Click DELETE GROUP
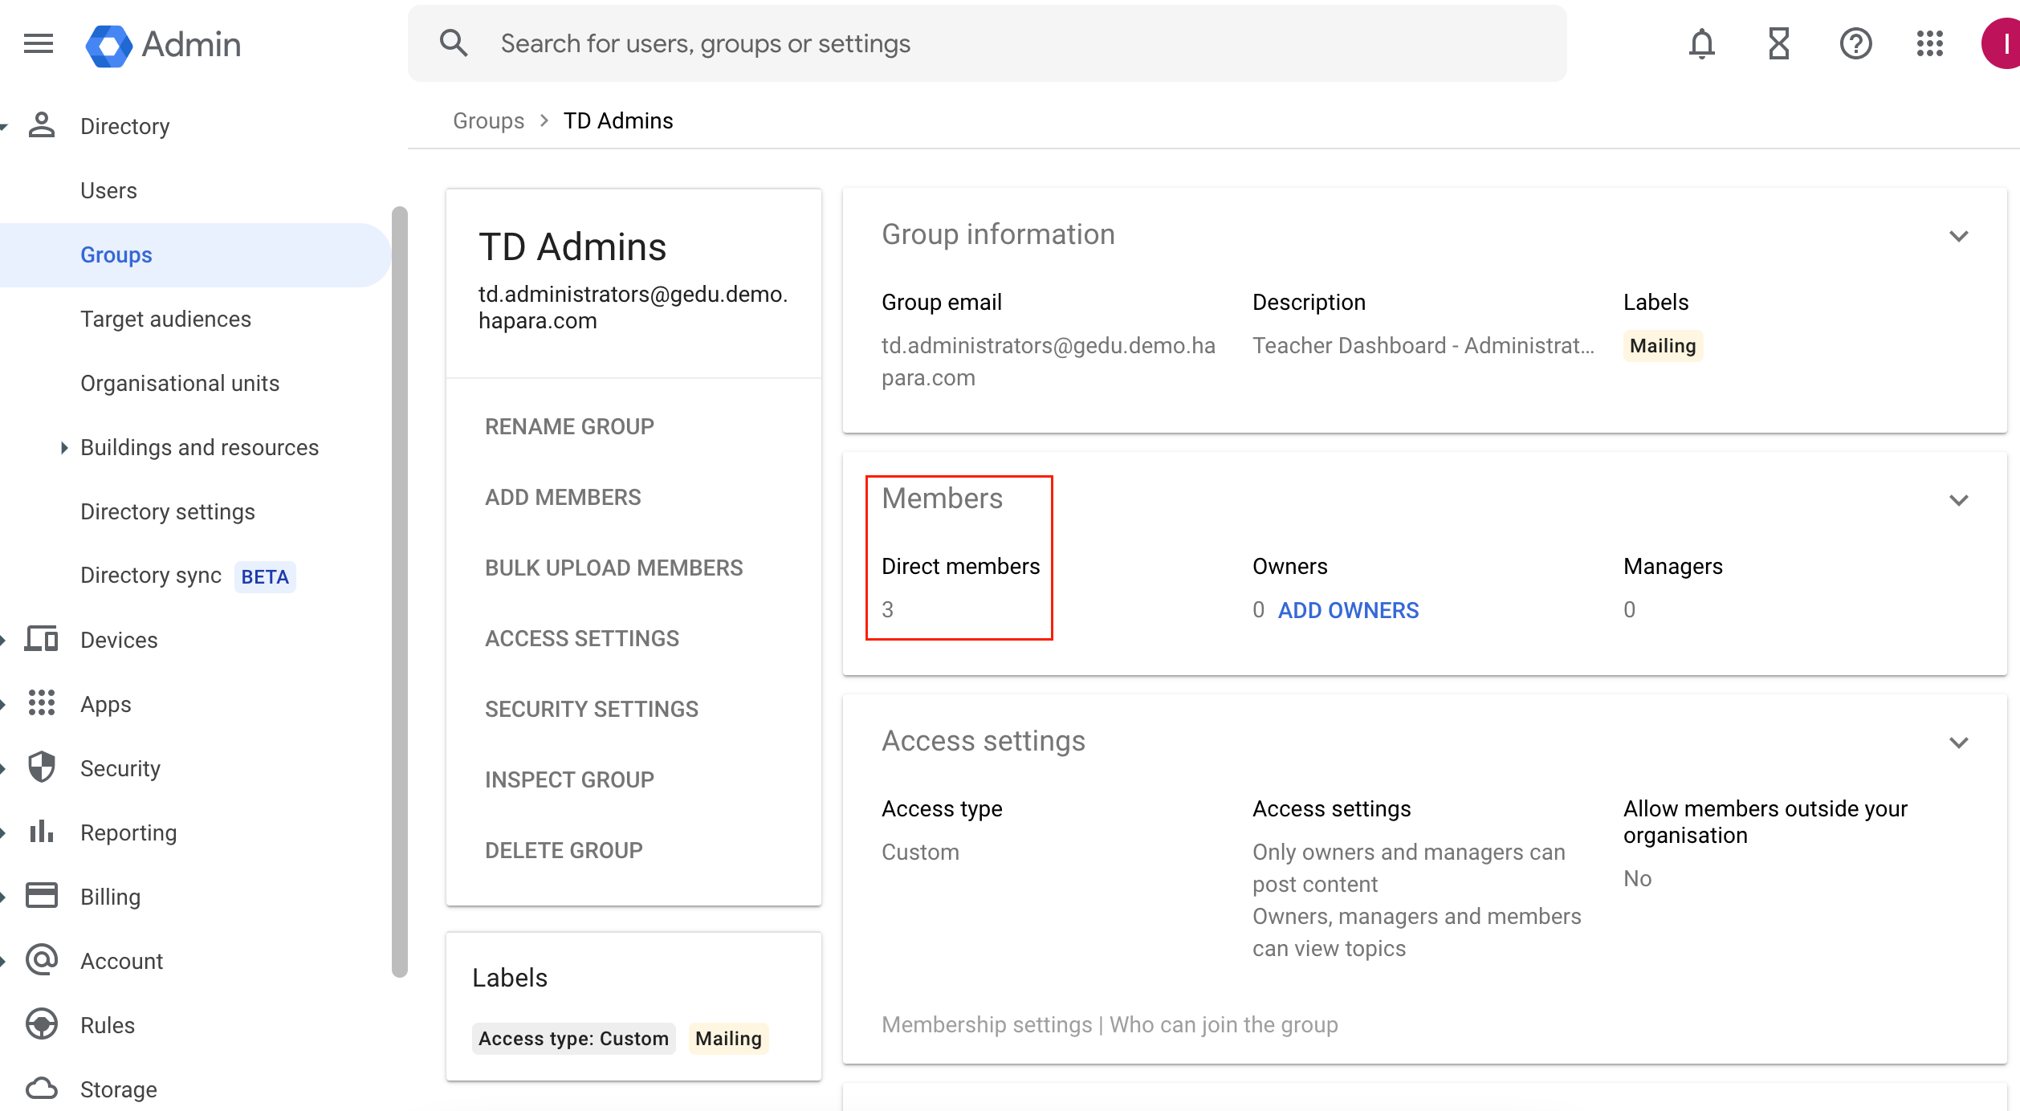The width and height of the screenshot is (2020, 1111). pos(564,850)
